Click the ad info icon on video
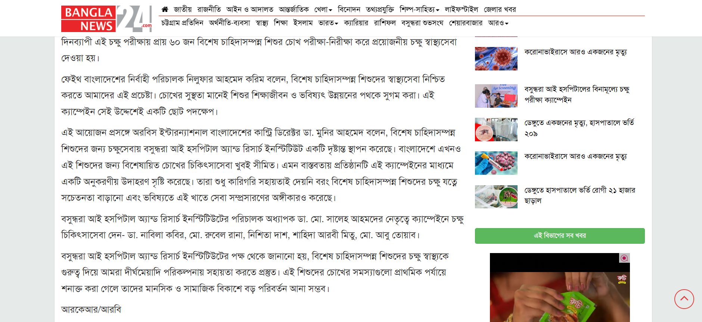The height and width of the screenshot is (322, 702). 624,258
